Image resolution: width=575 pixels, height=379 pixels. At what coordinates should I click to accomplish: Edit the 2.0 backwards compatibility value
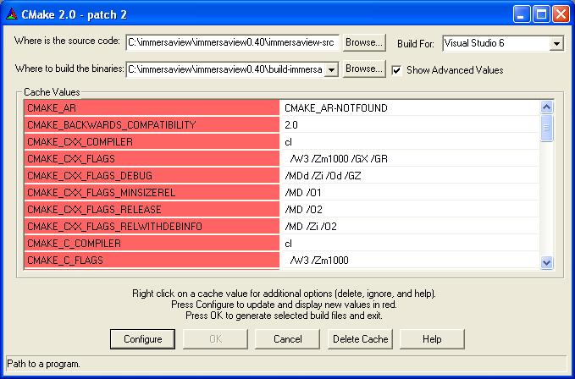[x=410, y=125]
